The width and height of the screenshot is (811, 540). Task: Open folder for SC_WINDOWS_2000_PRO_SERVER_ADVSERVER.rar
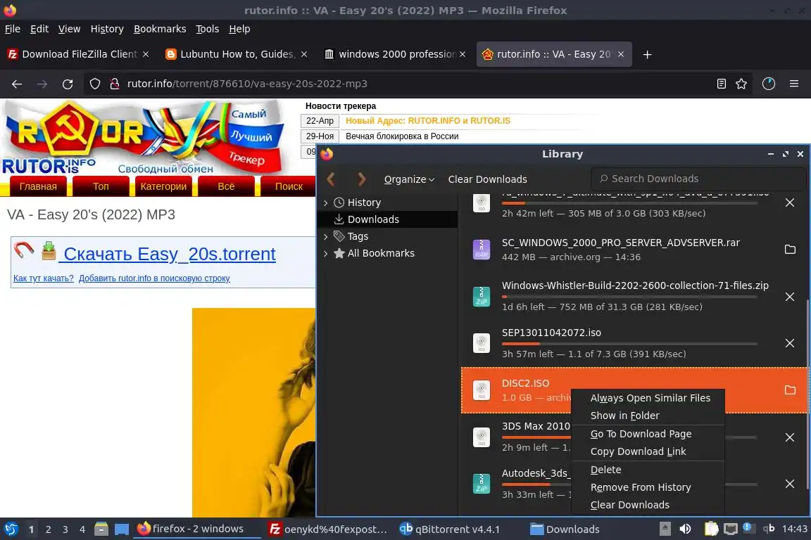[790, 249]
